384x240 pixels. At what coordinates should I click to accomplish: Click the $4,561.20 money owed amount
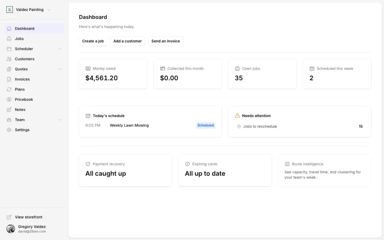tap(102, 78)
